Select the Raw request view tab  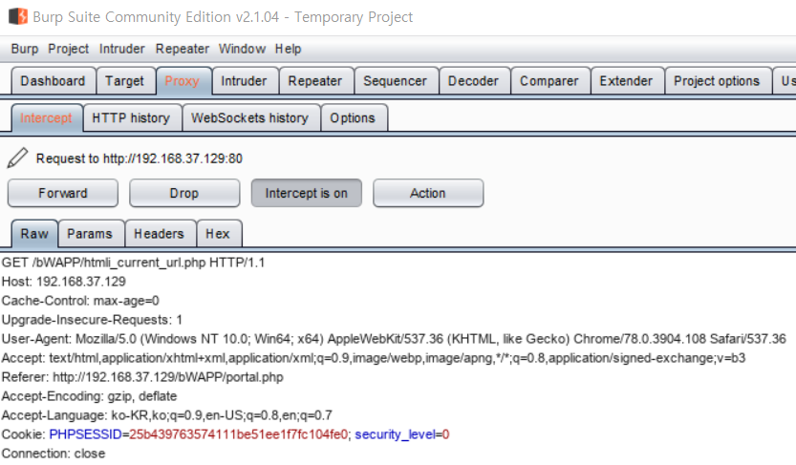(34, 234)
